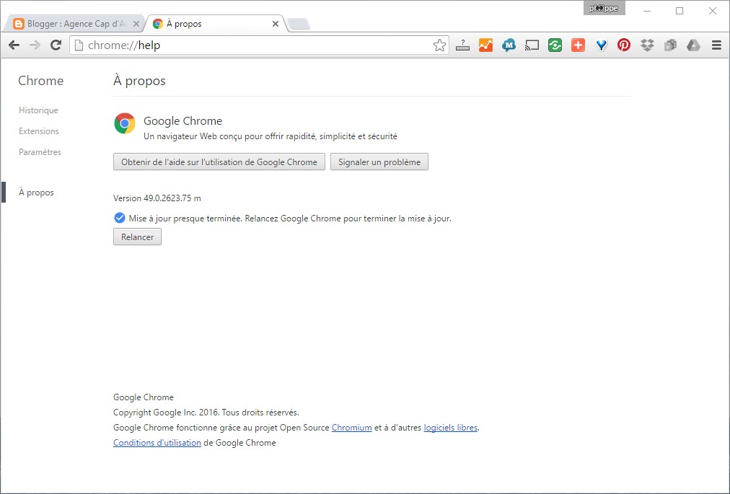Viewport: 730px width, 494px height.
Task: Open the Chromium link
Action: coord(351,428)
